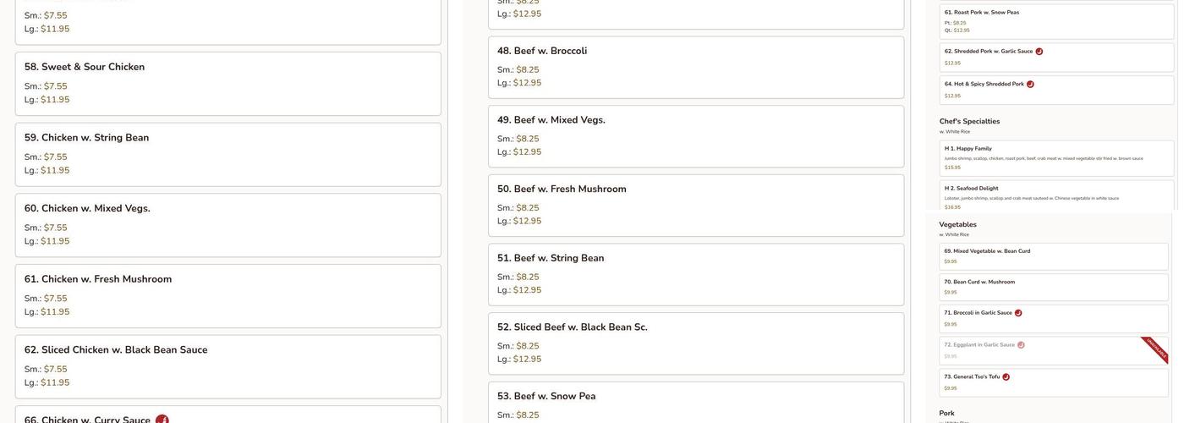
Task: Click the red unavailable ribbon on Eggplant item
Action: tap(1155, 349)
